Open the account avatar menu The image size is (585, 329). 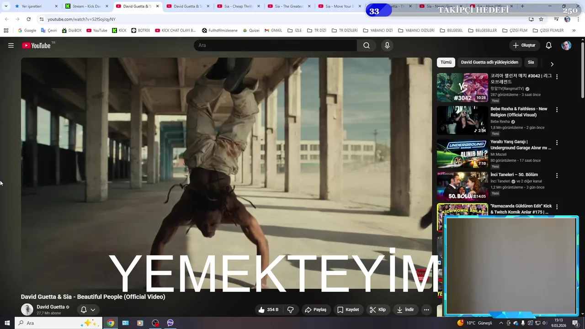coord(566,45)
